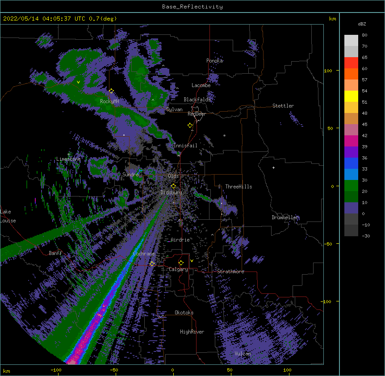385x376 pixels.
Task: Click the Innisfail town label
Action: 185,146
